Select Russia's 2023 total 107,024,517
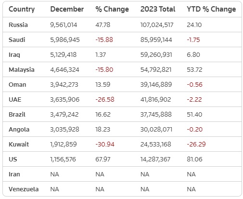The image size is (243, 199). 157,25
